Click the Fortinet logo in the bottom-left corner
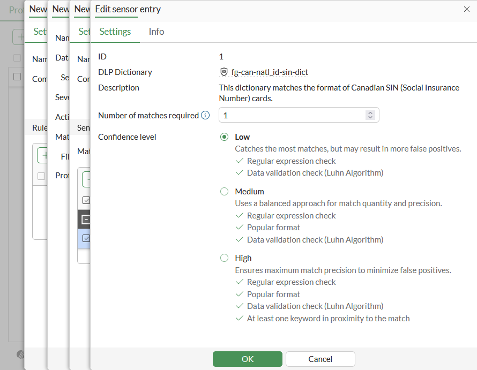477x370 pixels. (19, 354)
